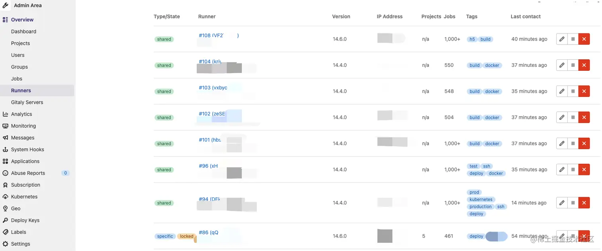Open runner #104 link

point(210,62)
